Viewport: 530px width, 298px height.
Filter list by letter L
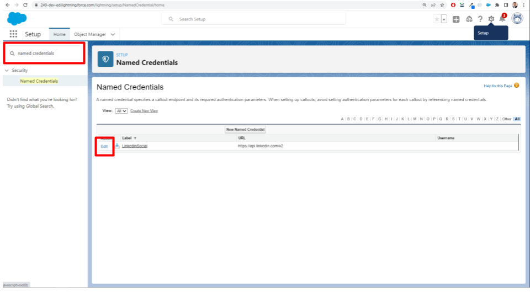[x=409, y=119]
